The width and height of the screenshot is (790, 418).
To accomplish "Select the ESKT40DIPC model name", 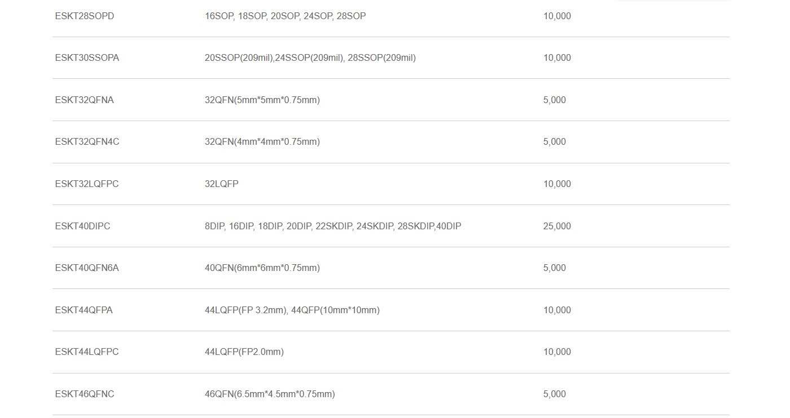I will (82, 226).
